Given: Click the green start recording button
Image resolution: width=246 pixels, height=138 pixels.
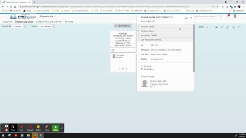Looking at the screenshot, I should coord(55,128).
